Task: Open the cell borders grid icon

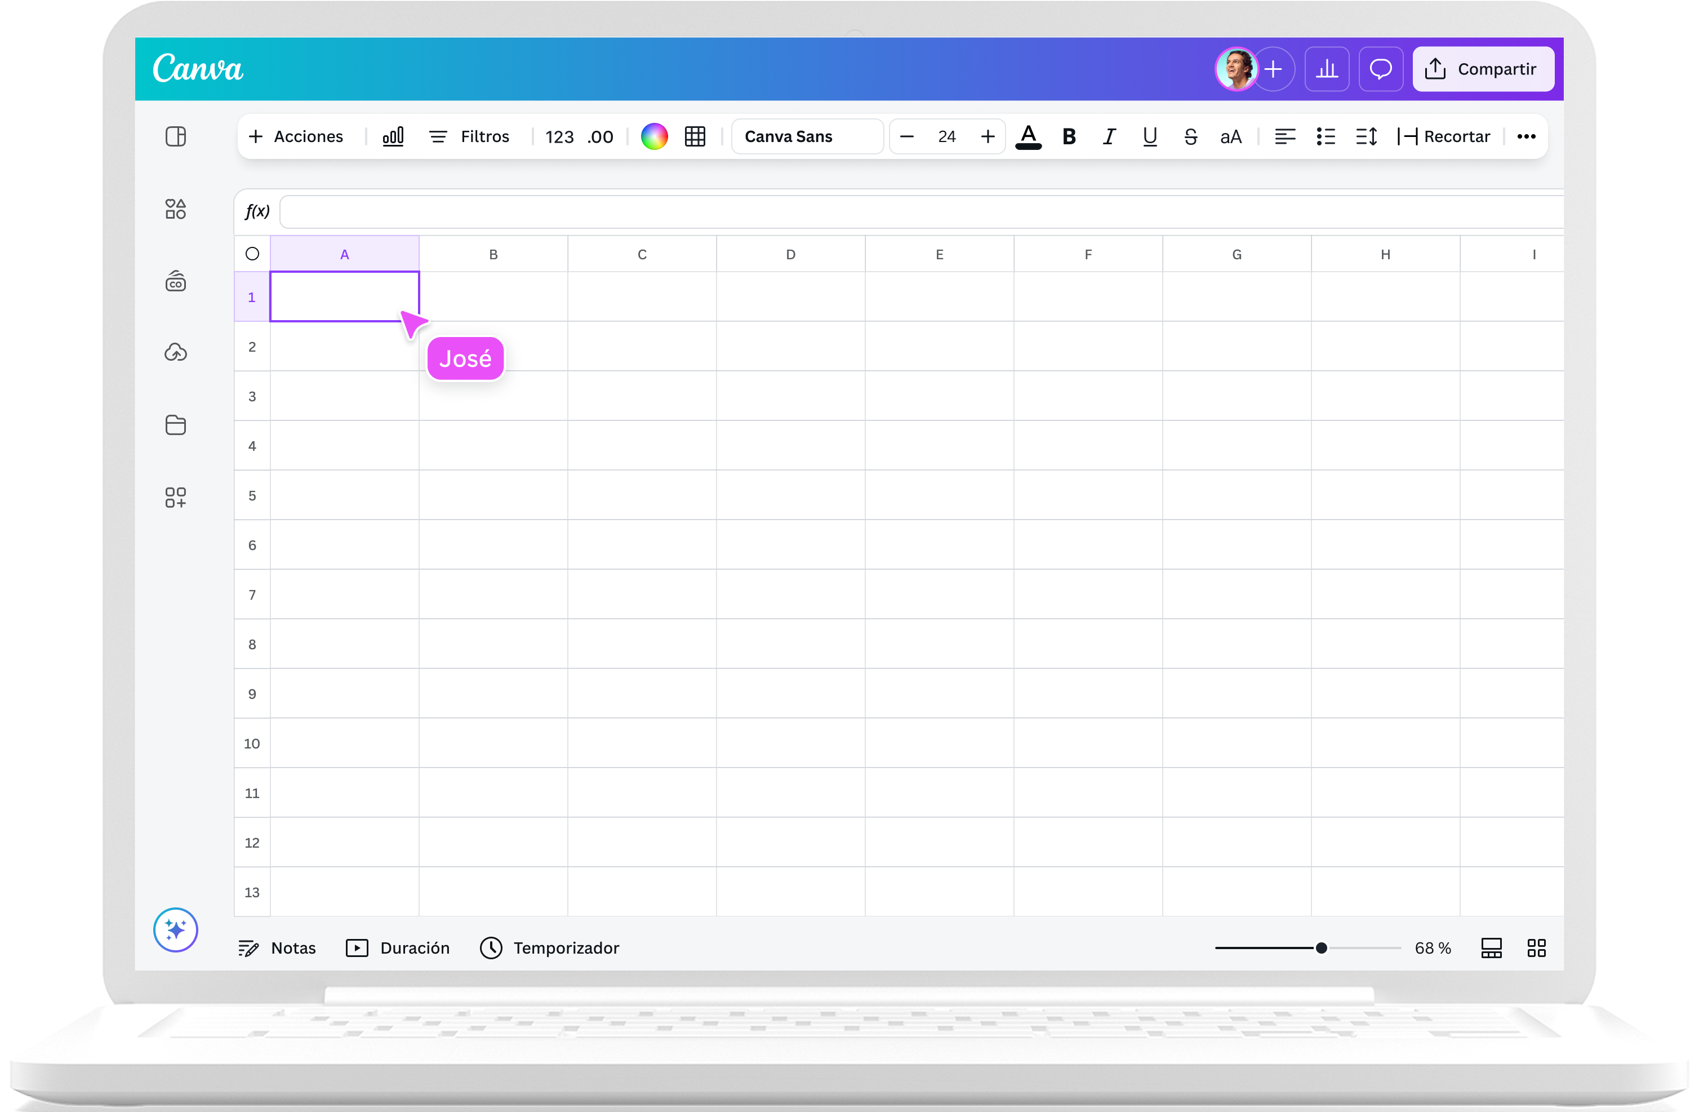Action: click(x=695, y=136)
